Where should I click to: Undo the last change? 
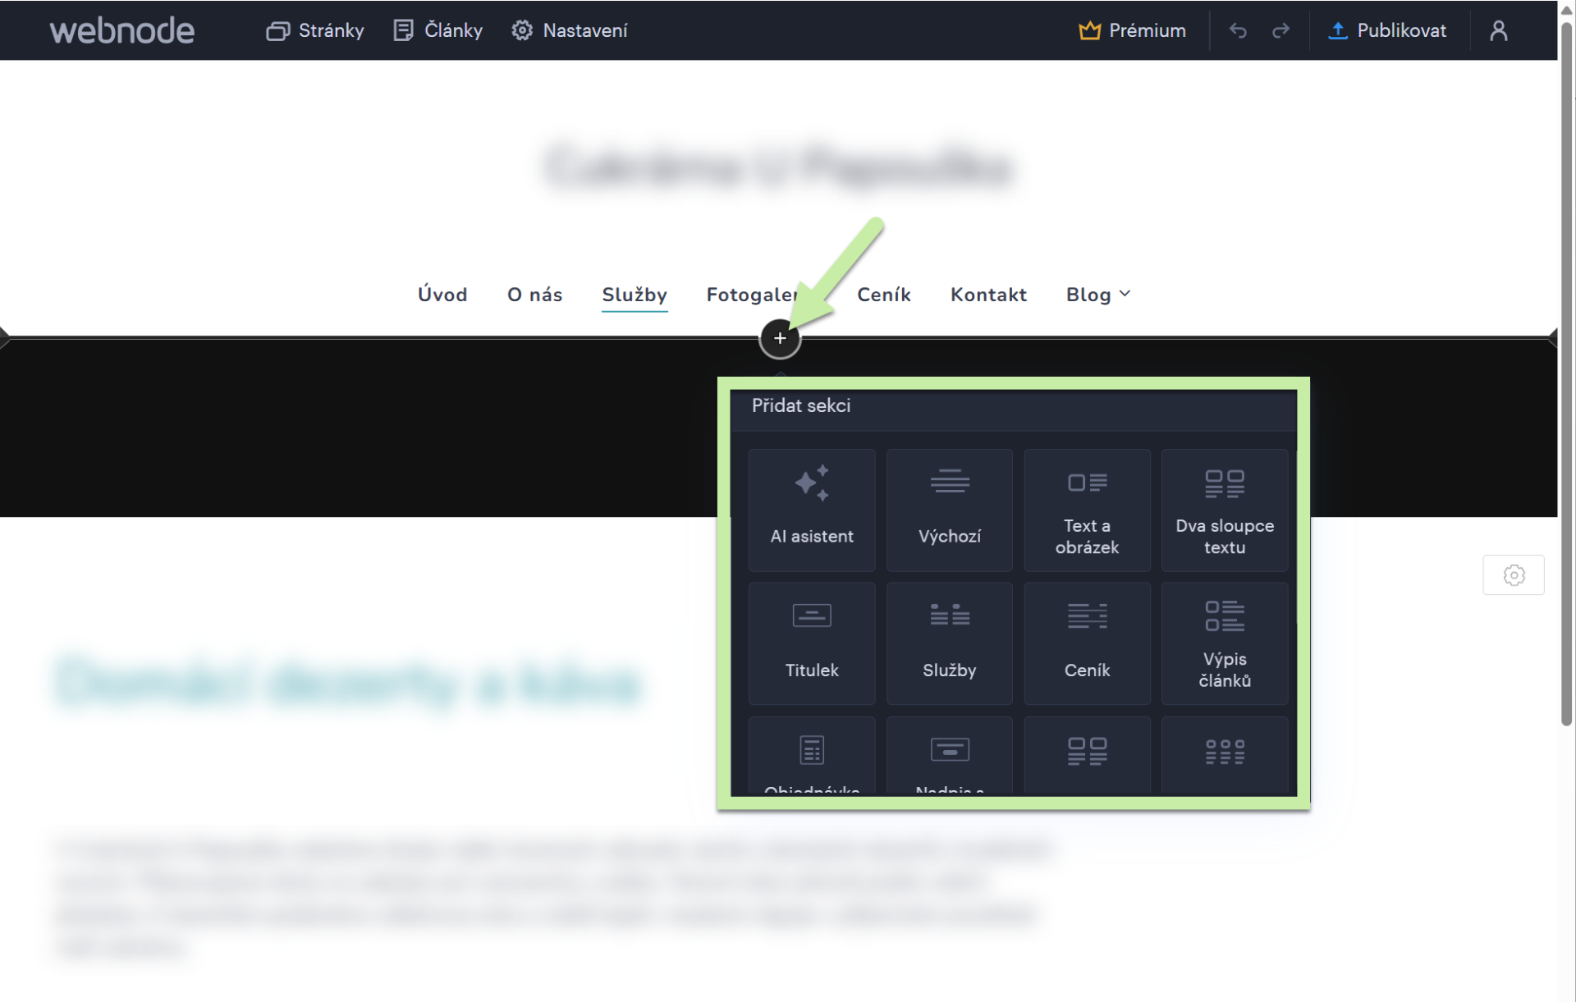point(1238,30)
